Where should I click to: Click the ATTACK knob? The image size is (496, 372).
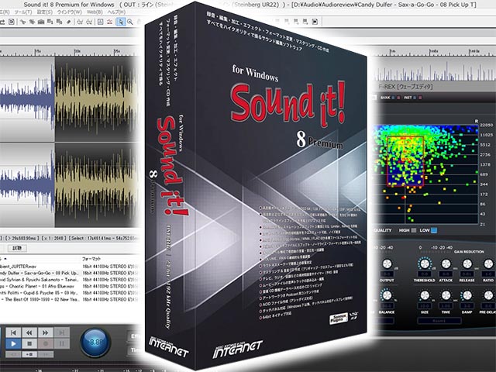(446, 263)
